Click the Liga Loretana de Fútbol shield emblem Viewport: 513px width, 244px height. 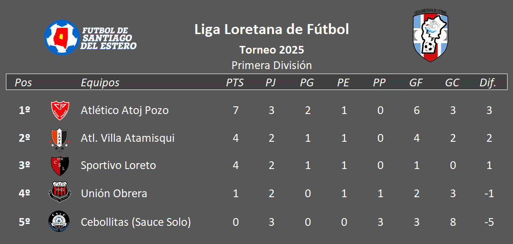click(x=430, y=36)
